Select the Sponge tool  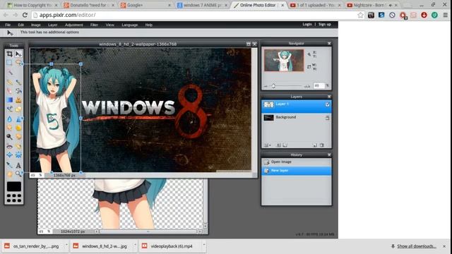pyautogui.click(x=18, y=128)
